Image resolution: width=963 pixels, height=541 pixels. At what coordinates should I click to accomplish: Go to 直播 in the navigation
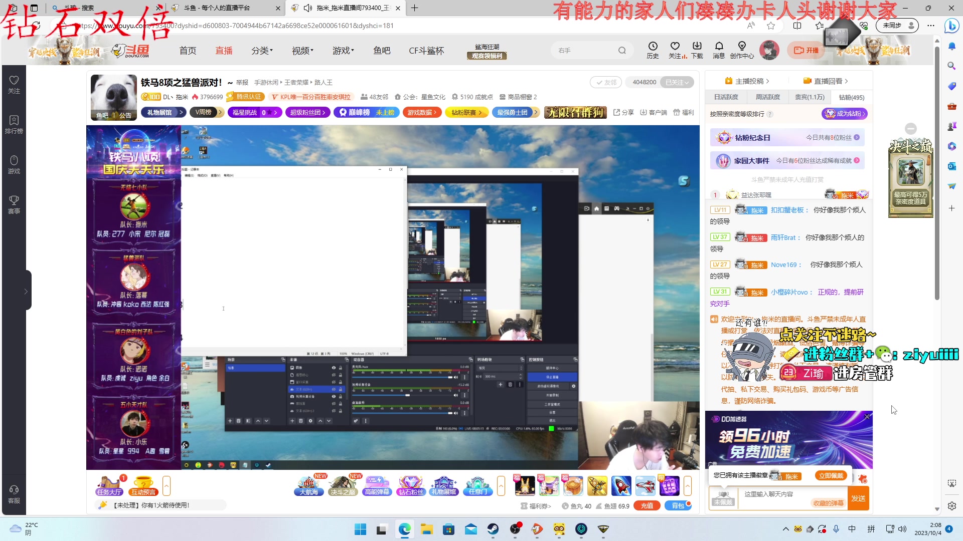coord(224,51)
